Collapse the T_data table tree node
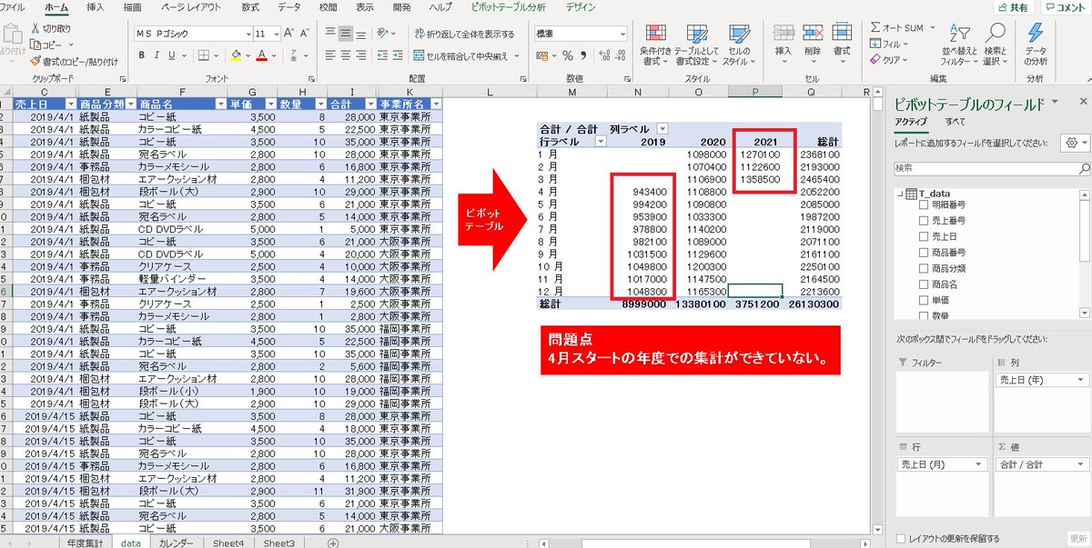 click(900, 194)
